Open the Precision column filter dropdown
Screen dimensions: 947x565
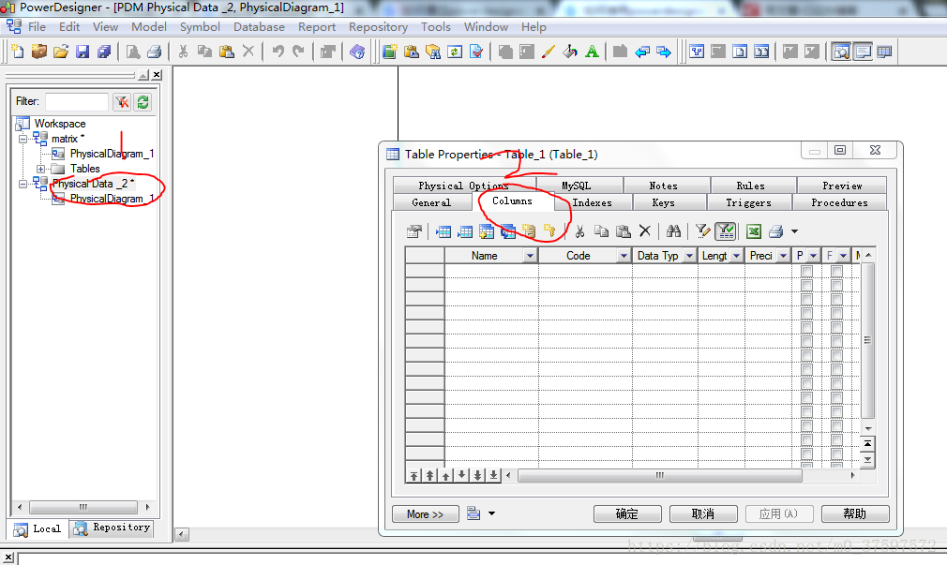click(x=783, y=256)
